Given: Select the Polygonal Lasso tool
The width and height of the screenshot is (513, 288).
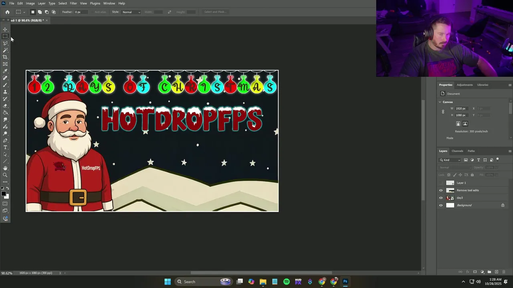Looking at the screenshot, I should pos(5,43).
